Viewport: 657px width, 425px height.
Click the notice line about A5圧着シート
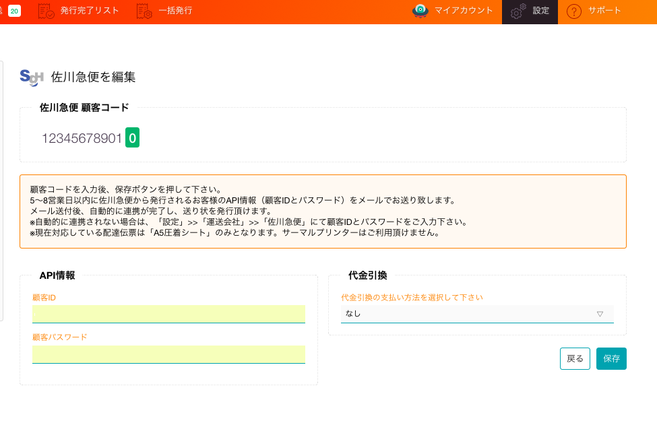[234, 233]
